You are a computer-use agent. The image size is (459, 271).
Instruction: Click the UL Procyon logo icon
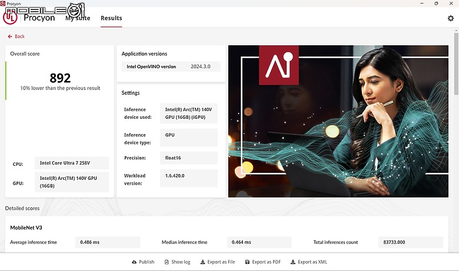(10, 18)
